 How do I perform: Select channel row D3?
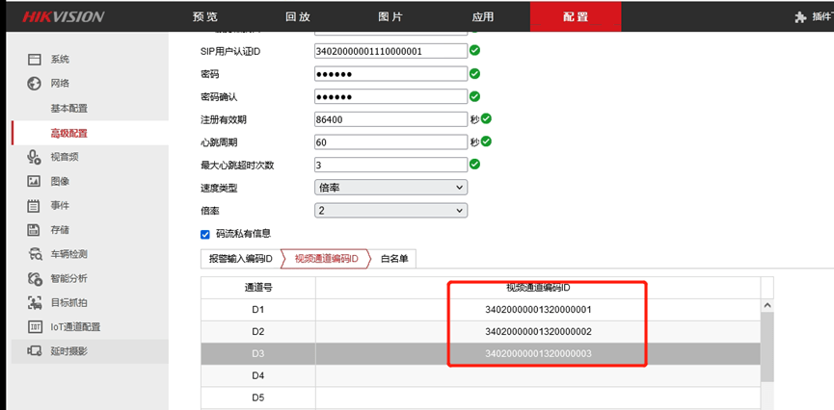481,354
